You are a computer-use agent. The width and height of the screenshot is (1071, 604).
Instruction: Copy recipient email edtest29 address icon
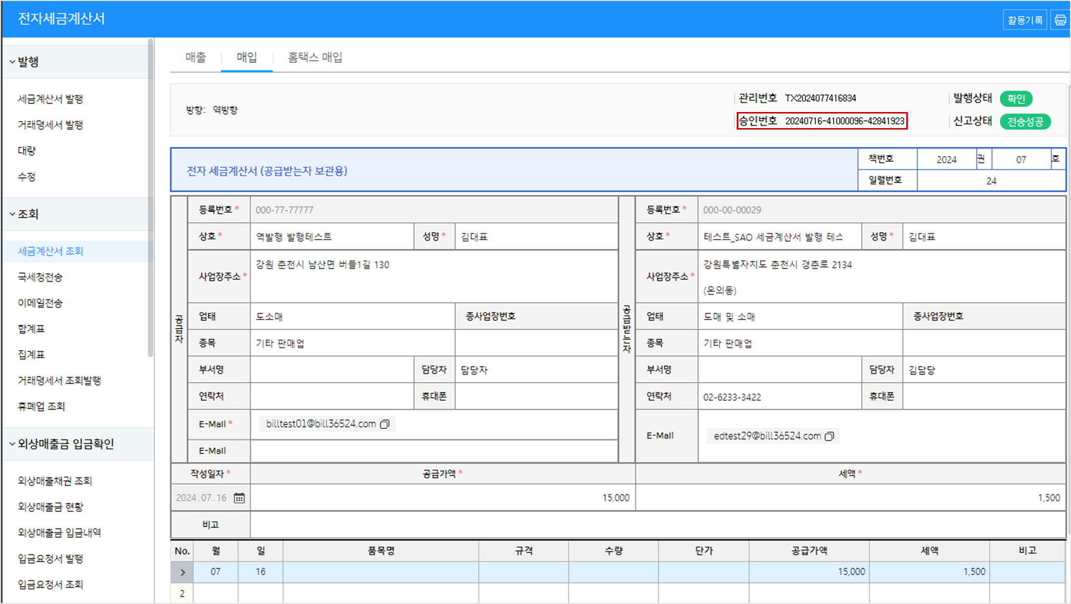829,436
